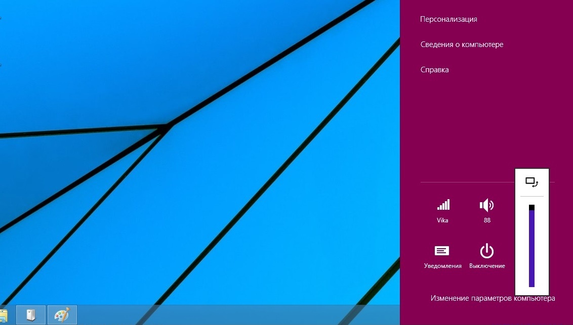Viewport: 573px width, 325px height.
Task: Launch Paint from the taskbar
Action: (x=62, y=315)
